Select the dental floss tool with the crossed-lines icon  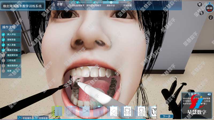[86, 111]
